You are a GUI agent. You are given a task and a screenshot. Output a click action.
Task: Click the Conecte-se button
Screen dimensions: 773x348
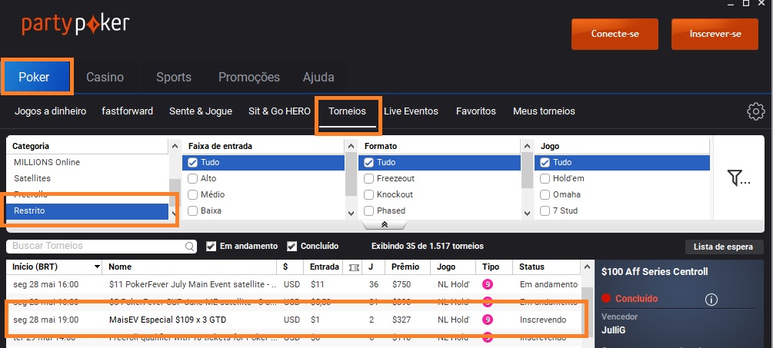(x=615, y=34)
